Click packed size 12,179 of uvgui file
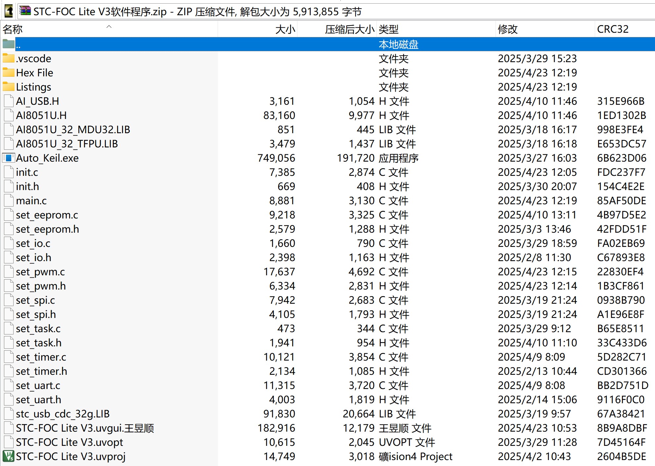655x466 pixels. tap(359, 428)
